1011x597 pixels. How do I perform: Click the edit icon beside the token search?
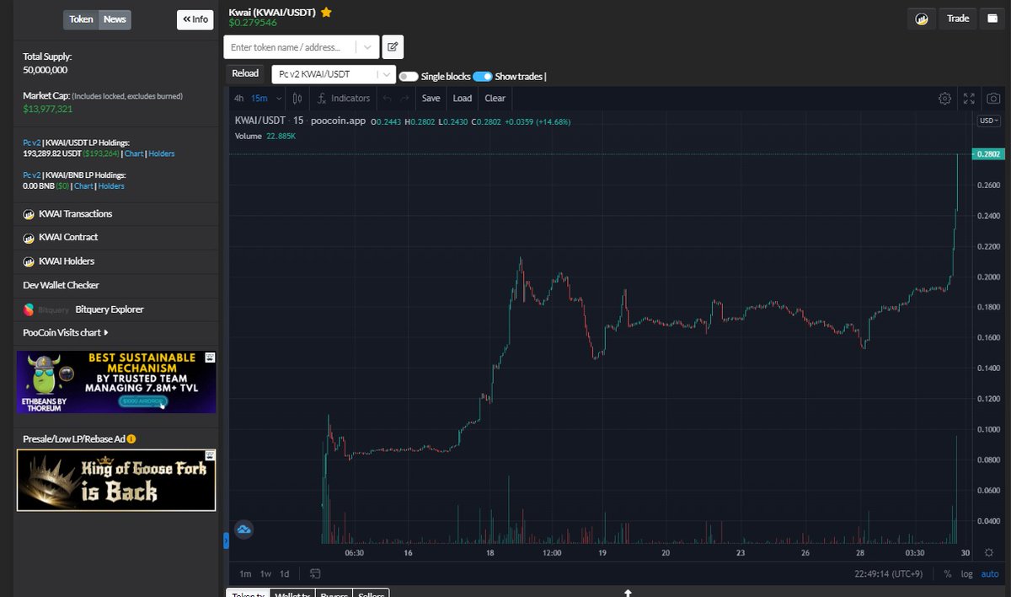(x=393, y=47)
